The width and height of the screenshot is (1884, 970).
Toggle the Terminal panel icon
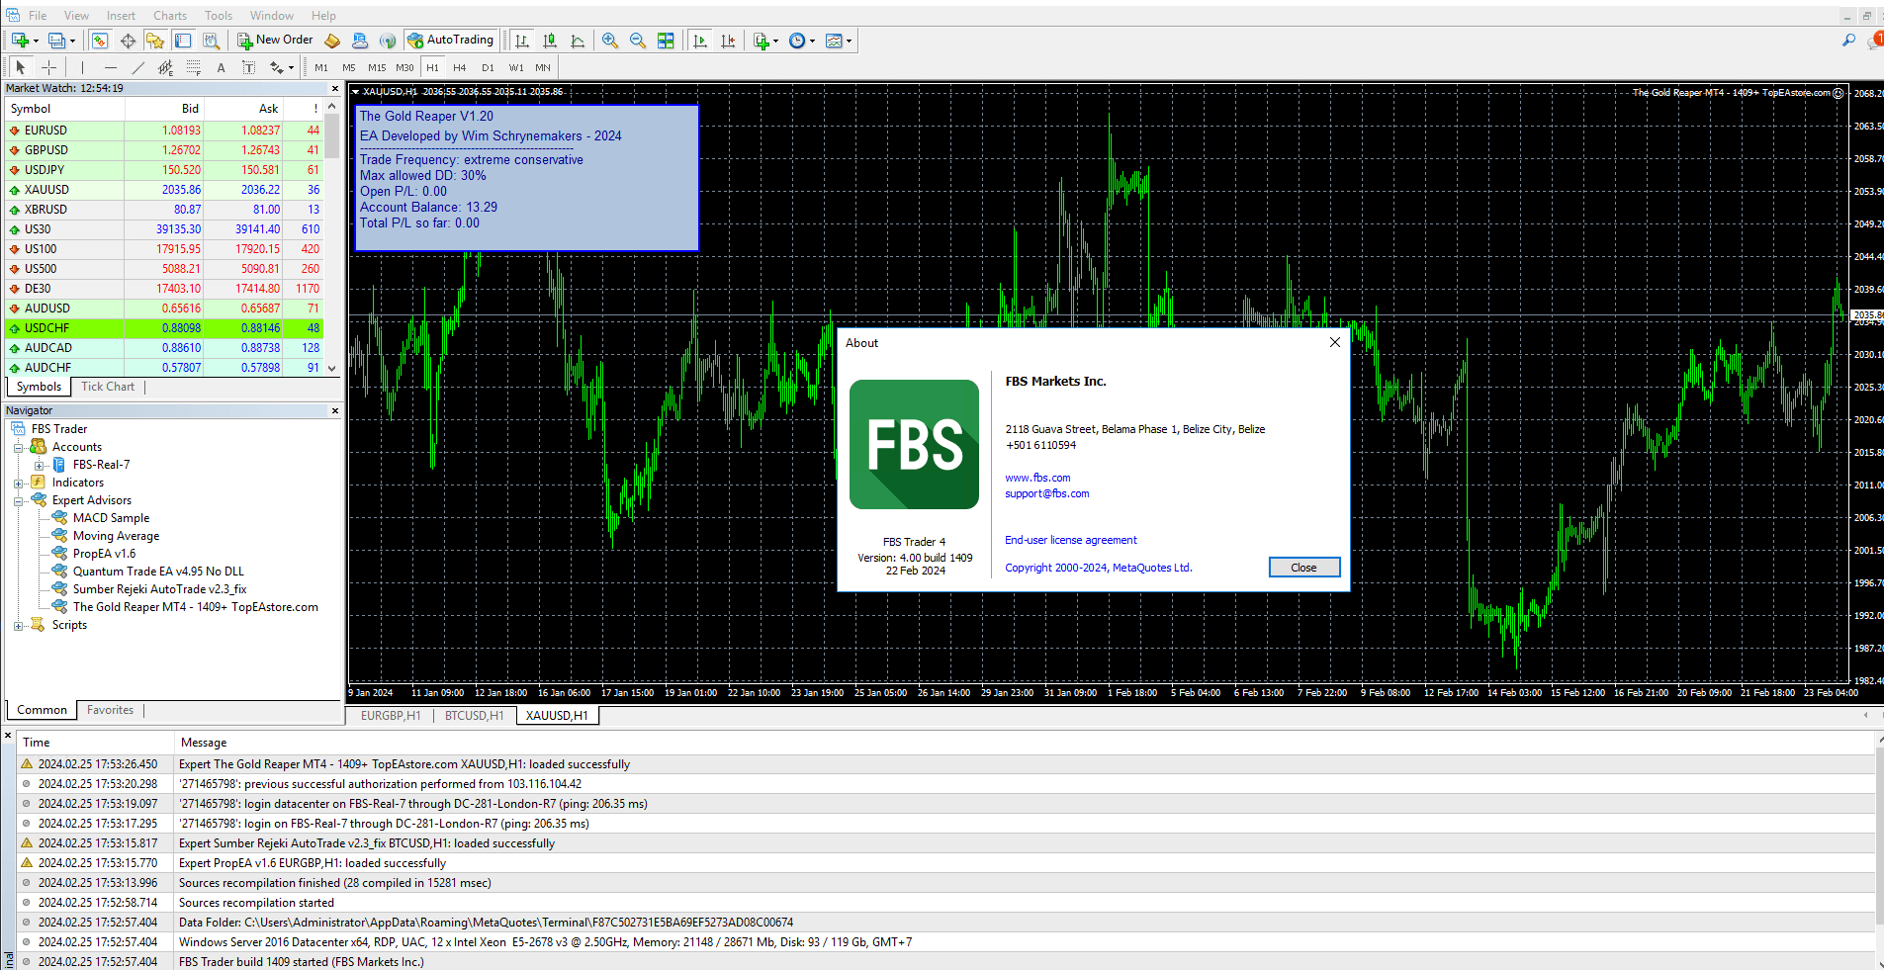tap(183, 41)
